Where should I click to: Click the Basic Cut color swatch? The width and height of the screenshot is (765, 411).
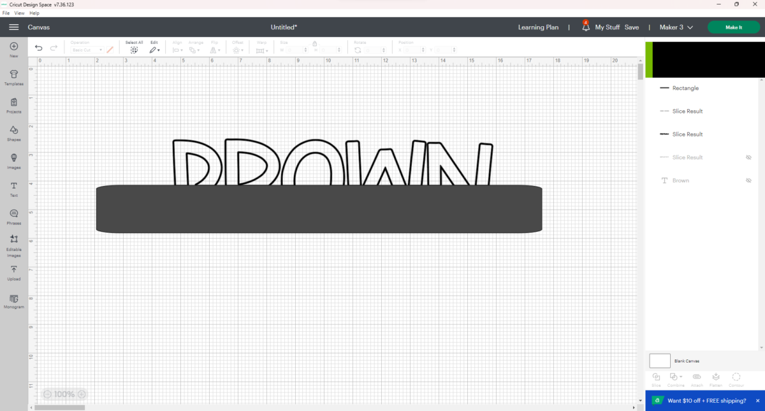[110, 49]
